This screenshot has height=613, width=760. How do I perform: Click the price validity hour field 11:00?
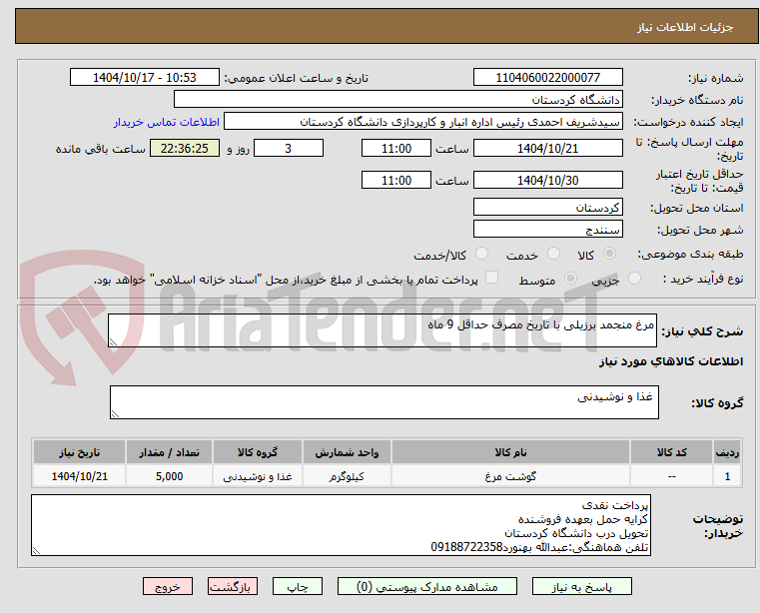396,181
